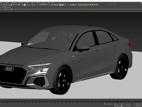Click the Play Animation button
The height and width of the screenshot is (107, 142).
pos(138,104)
